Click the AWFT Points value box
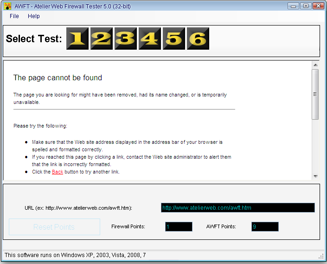The width and height of the screenshot is (327, 264). click(265, 227)
